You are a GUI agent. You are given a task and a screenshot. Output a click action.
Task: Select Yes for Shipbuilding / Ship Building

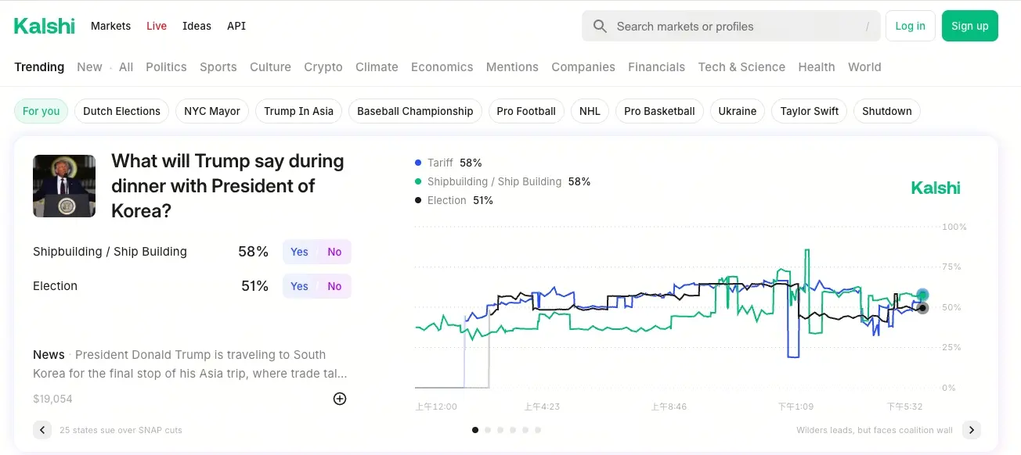299,252
